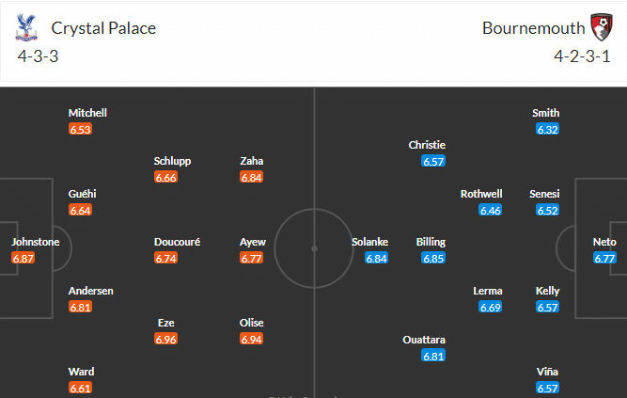Viewport: 627px width, 398px height.
Task: Open Eze's player profile
Action: tap(166, 323)
